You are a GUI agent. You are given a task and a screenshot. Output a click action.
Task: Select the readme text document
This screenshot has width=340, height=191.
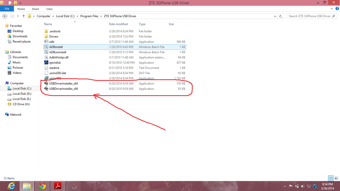(54, 68)
